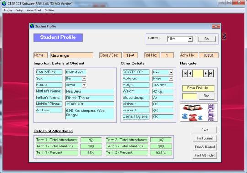Click the Dental Hygiene value field
The width and height of the screenshot is (247, 173).
tap(163, 116)
